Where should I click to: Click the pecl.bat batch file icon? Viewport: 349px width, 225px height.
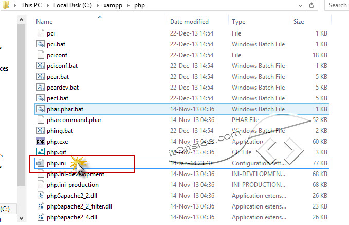point(41,98)
